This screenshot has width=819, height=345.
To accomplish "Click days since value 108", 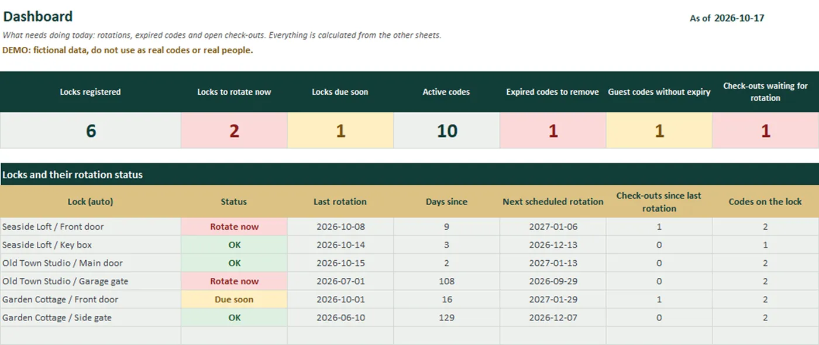I will pos(446,281).
